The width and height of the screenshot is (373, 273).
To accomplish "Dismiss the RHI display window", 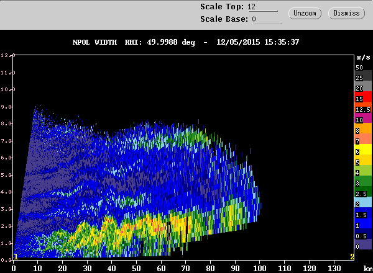I will 346,13.
